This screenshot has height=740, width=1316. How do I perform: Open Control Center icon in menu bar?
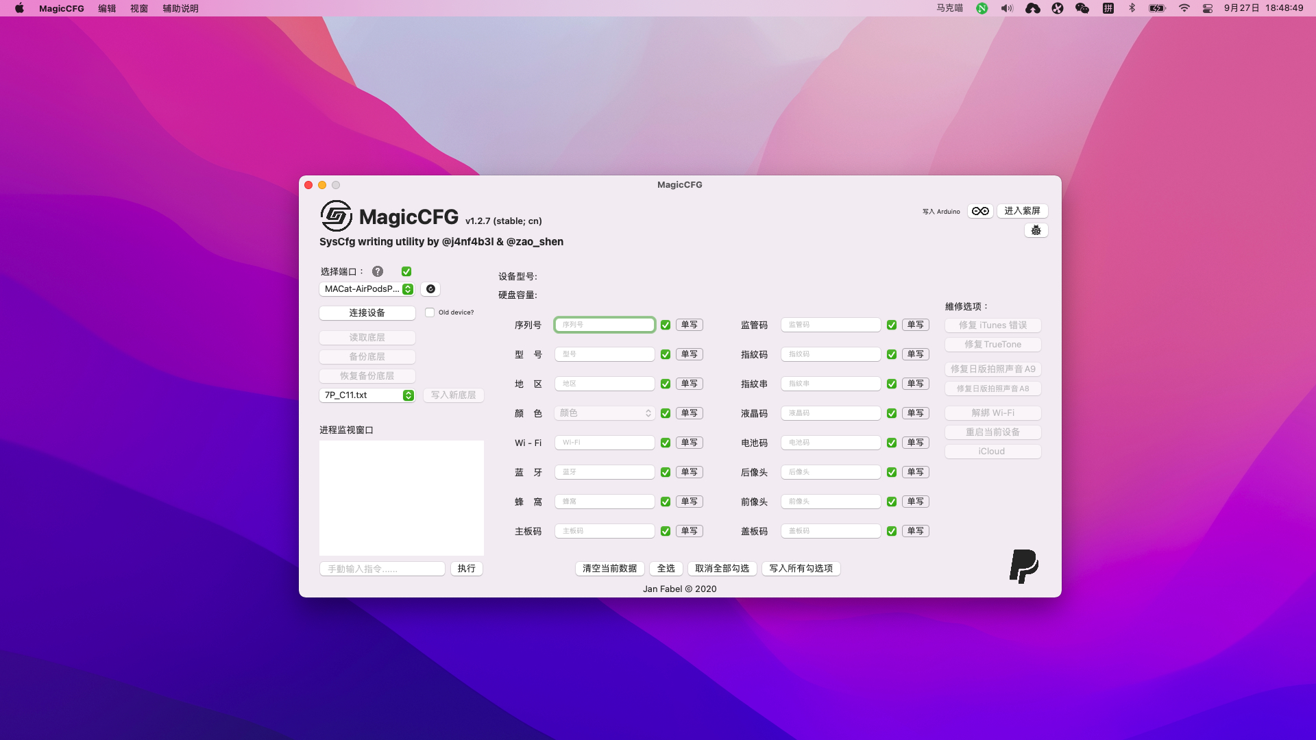[1208, 8]
